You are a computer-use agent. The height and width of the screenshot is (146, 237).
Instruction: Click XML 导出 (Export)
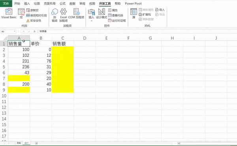pyautogui.click(x=160, y=15)
